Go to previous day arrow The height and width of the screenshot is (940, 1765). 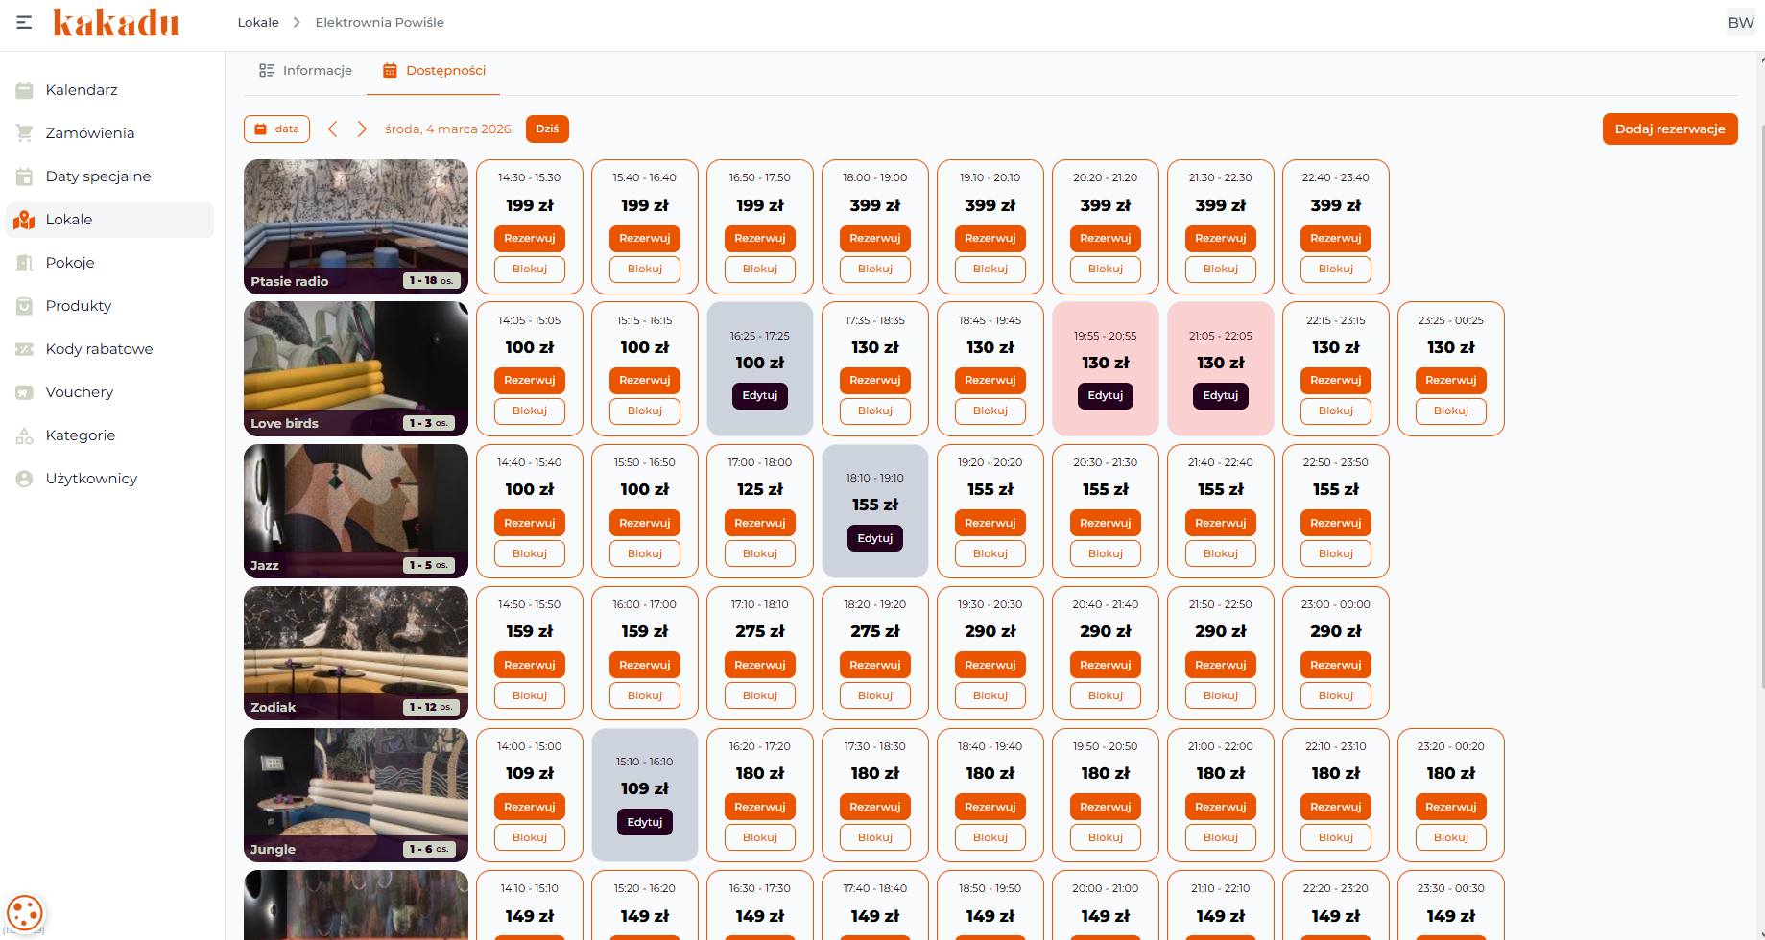click(333, 129)
